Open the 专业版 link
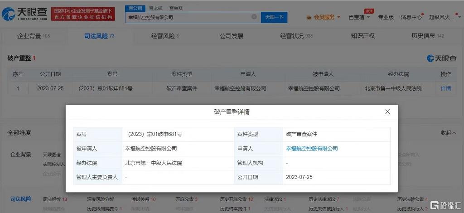464x213 pixels. 386,17
